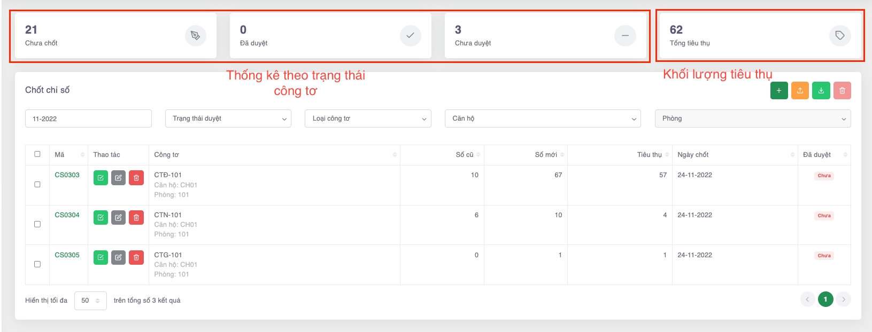Click the 11-2022 month input field
872x332 pixels.
click(x=88, y=118)
